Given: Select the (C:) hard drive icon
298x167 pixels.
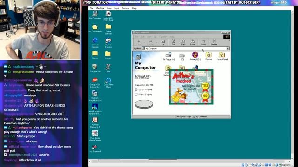Looking at the screenshot, I should [182, 57].
